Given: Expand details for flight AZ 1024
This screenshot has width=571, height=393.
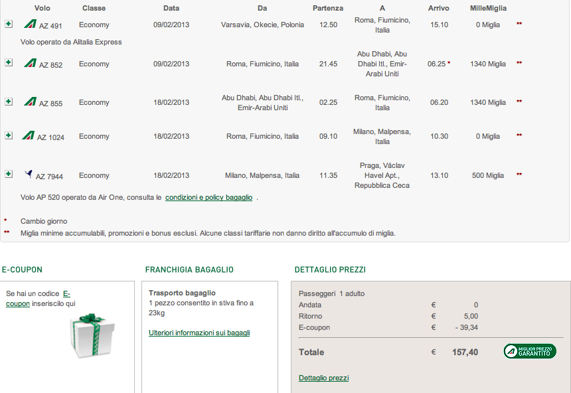Looking at the screenshot, I should click(x=9, y=135).
